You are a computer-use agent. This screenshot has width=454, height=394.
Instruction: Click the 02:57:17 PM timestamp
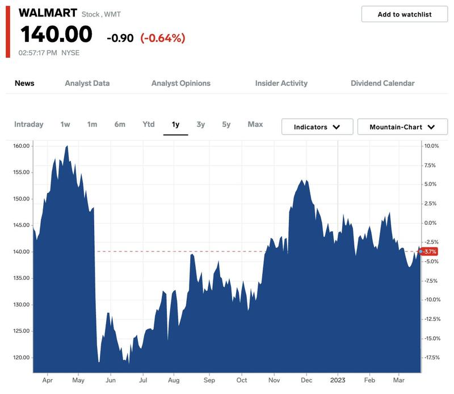pyautogui.click(x=37, y=53)
